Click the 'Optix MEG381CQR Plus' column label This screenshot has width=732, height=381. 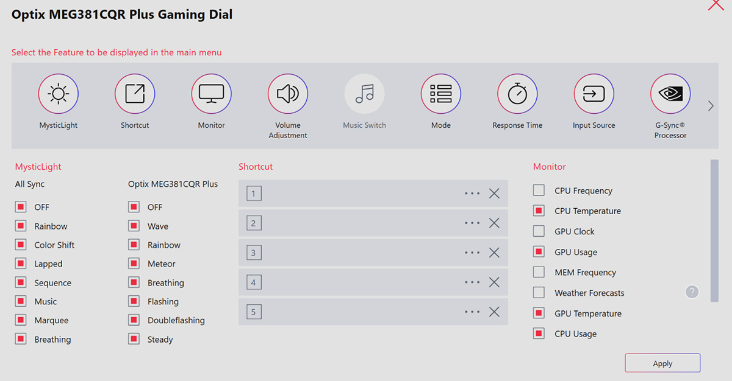pos(173,184)
